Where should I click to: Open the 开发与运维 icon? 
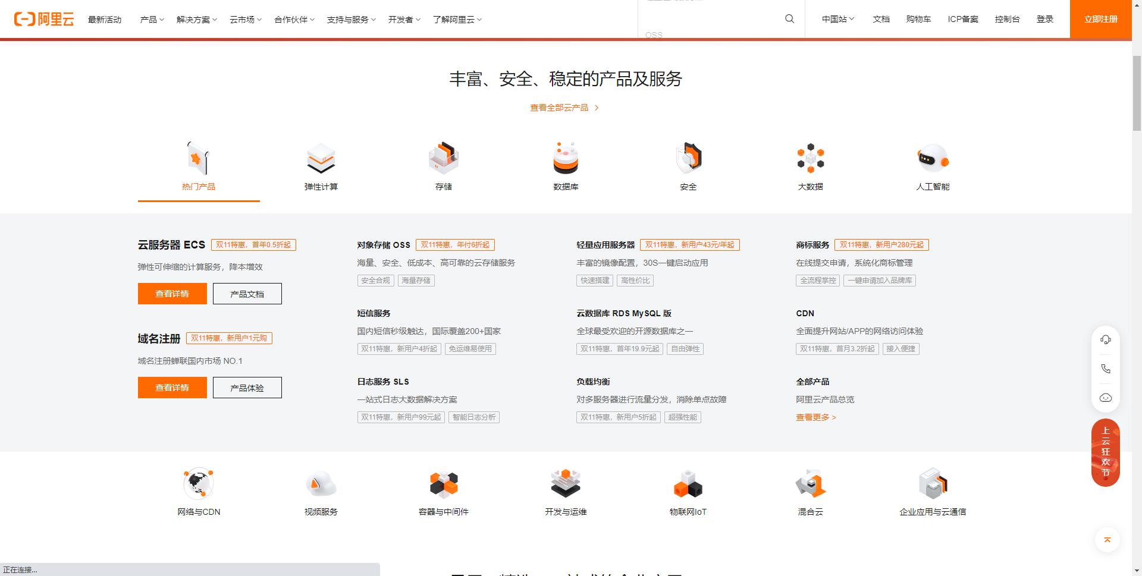(566, 483)
